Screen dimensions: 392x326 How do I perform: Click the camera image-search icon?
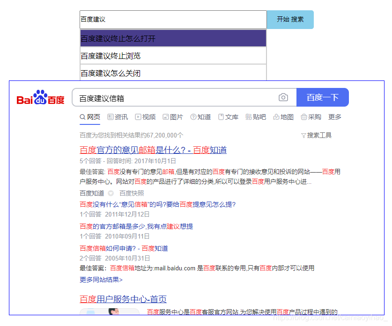[x=283, y=97]
